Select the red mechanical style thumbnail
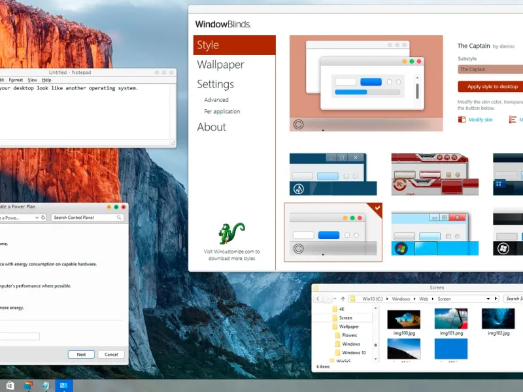 point(435,174)
